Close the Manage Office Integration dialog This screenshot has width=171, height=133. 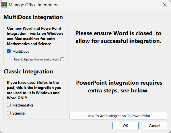165,5
